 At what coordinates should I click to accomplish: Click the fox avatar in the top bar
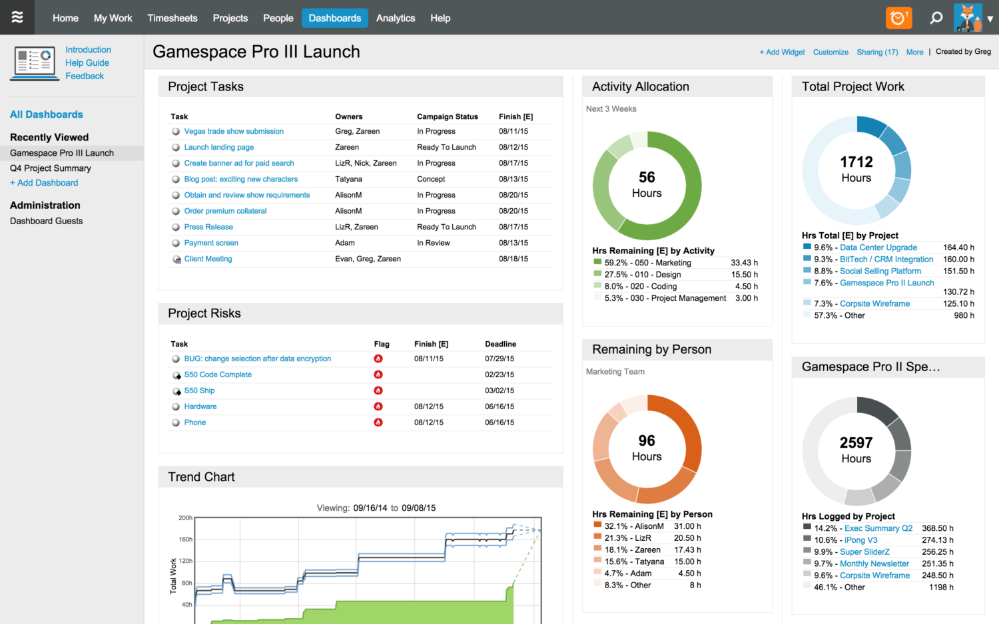coord(968,18)
